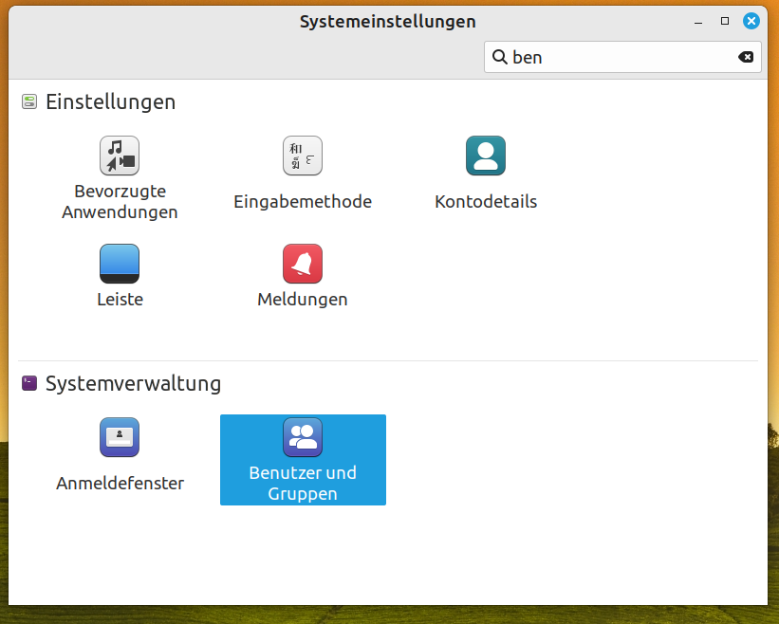Screen dimensions: 779x624
Task: Click the magnifier icon in search bar
Action: coord(501,57)
